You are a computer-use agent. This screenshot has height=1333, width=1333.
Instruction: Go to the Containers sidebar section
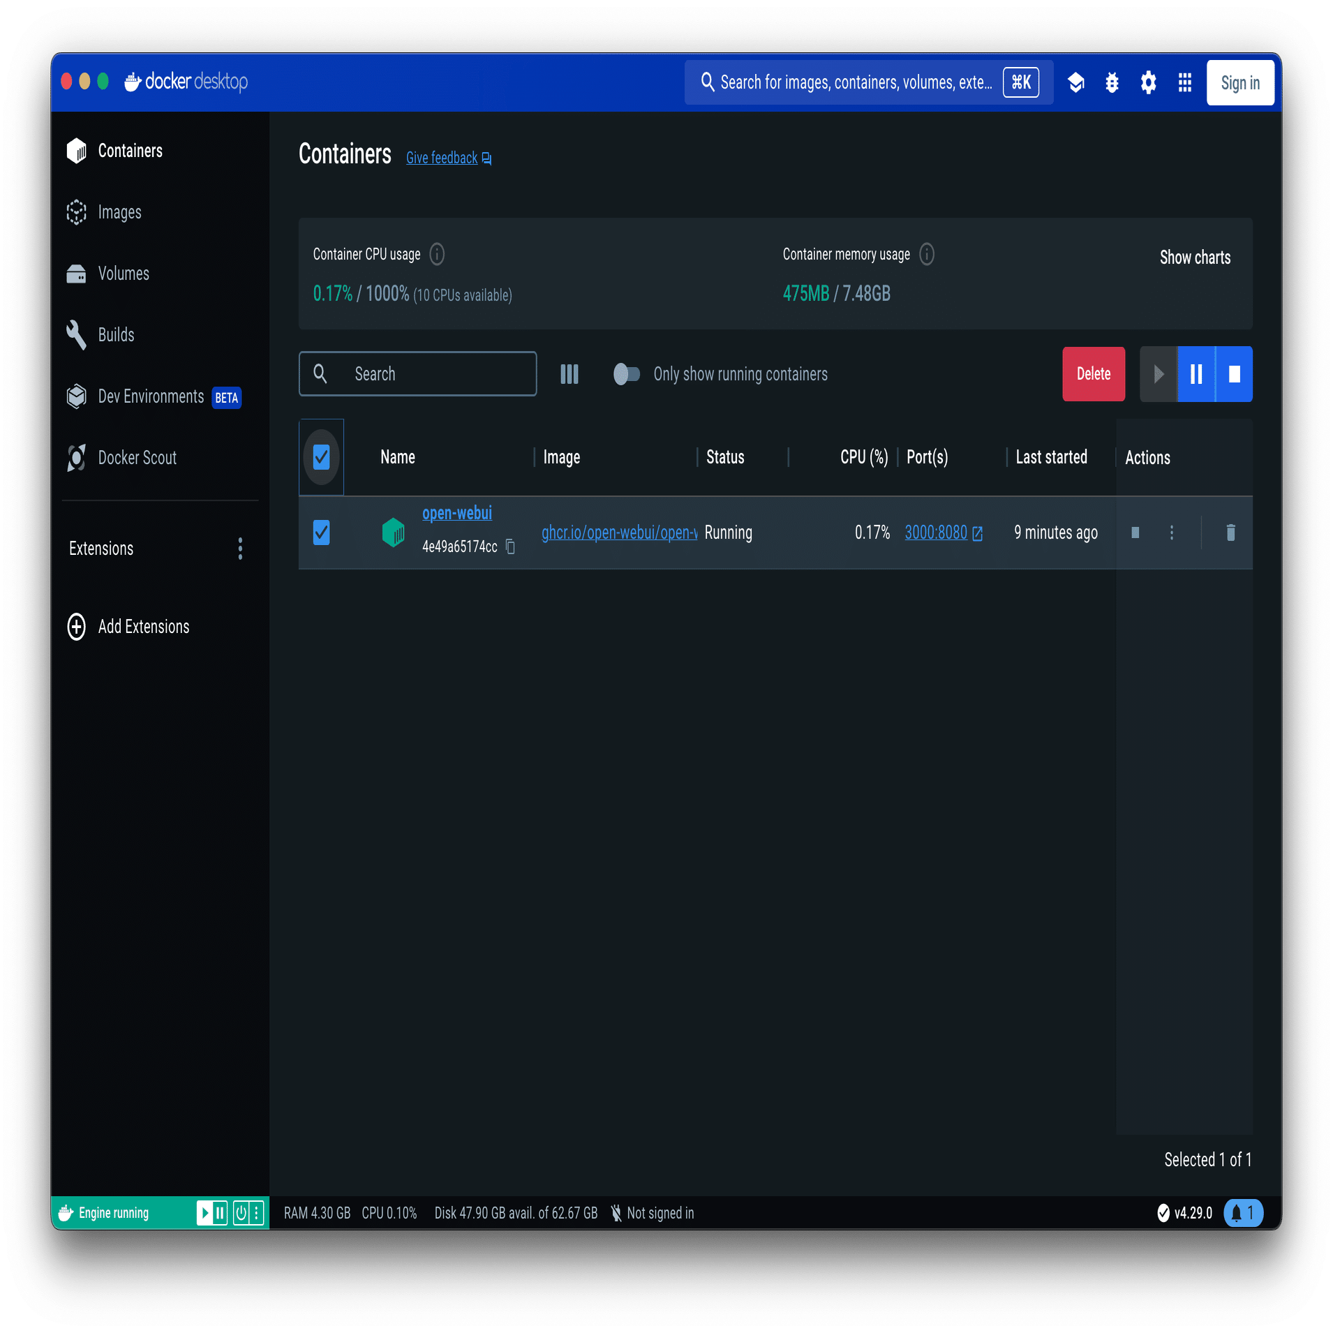[161, 151]
